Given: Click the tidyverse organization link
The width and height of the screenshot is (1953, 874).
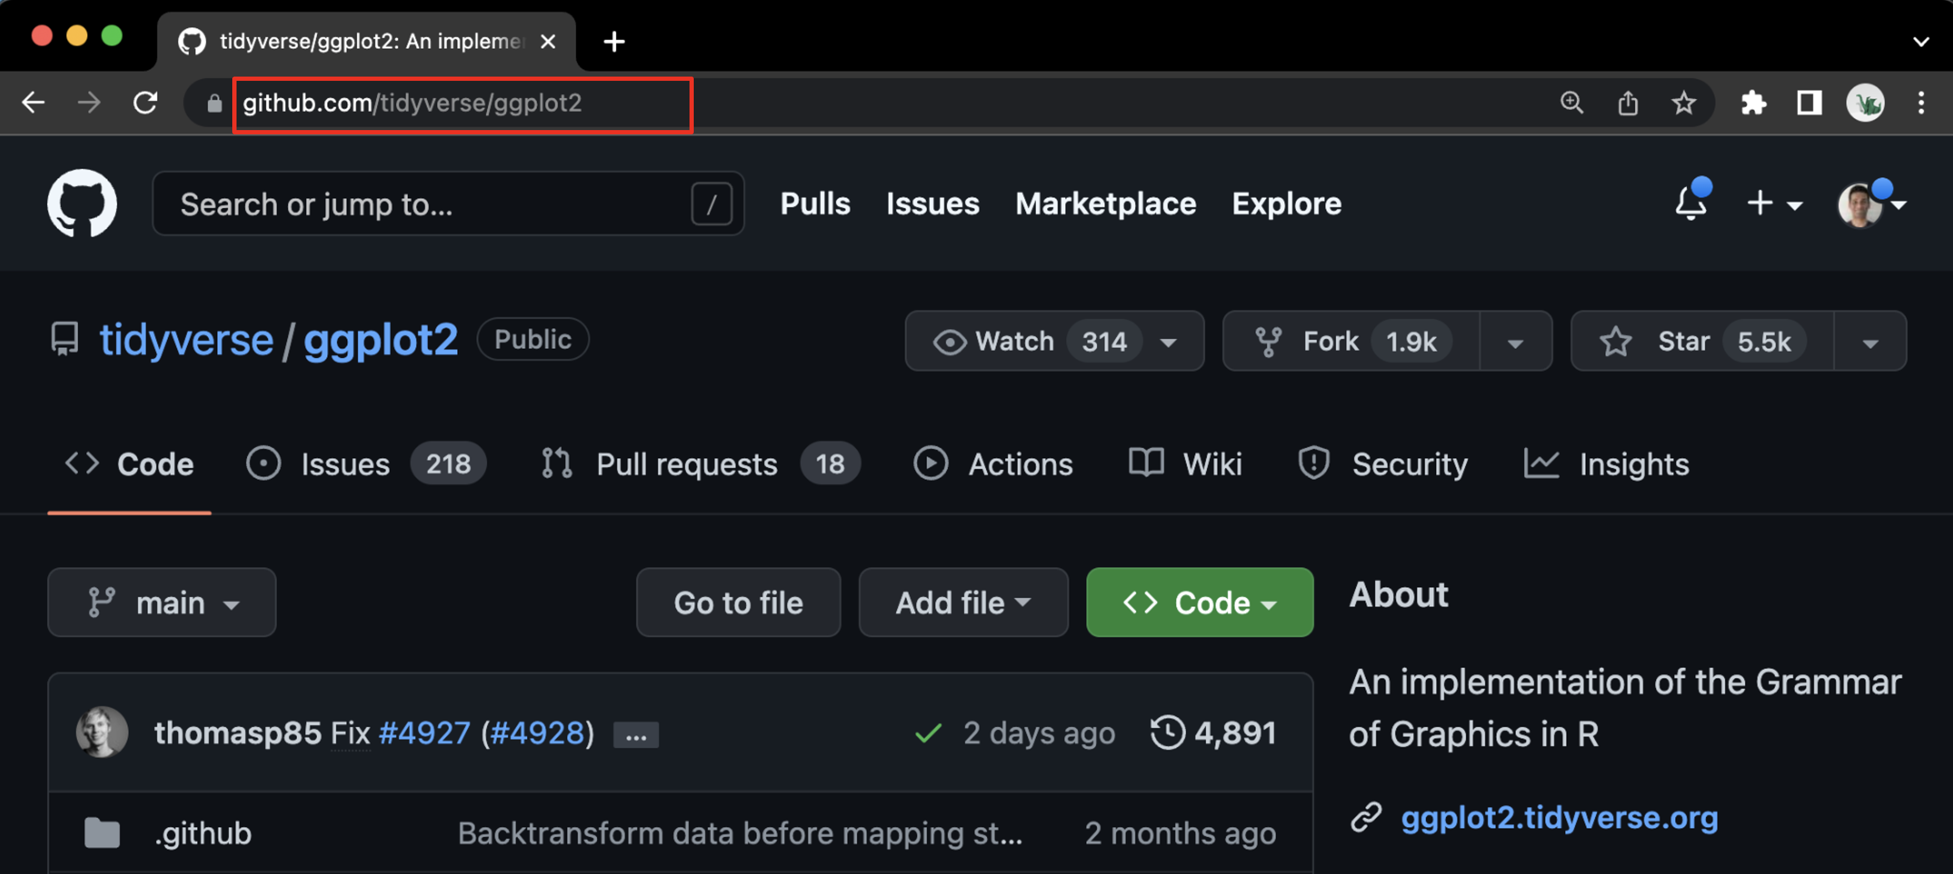Looking at the screenshot, I should click(x=187, y=339).
